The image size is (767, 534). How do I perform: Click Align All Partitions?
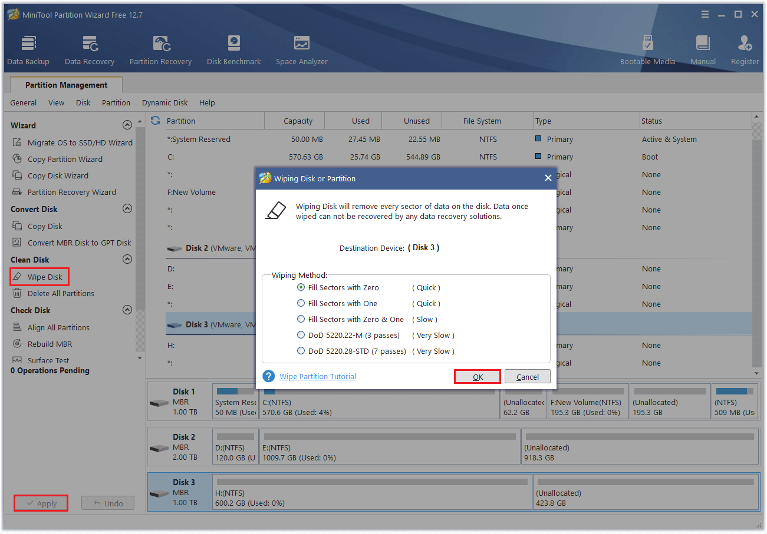tap(51, 327)
